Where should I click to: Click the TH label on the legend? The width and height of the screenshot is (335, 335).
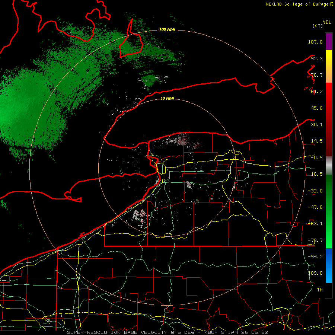click(320, 290)
